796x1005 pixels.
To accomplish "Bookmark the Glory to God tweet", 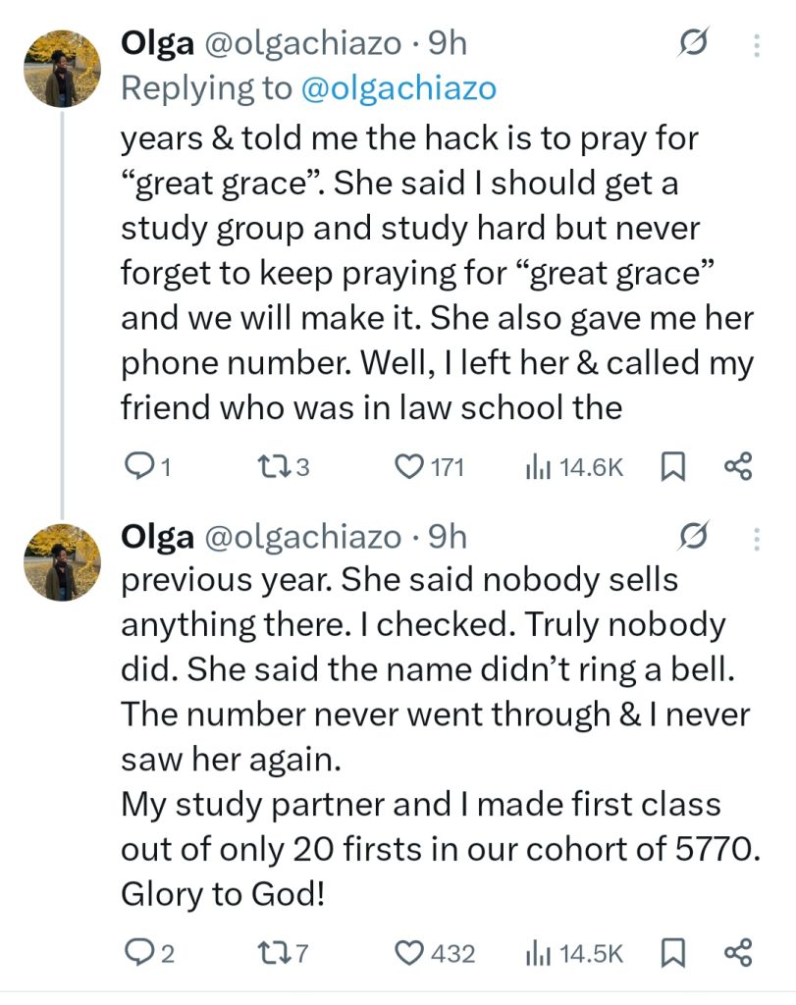I will [672, 953].
